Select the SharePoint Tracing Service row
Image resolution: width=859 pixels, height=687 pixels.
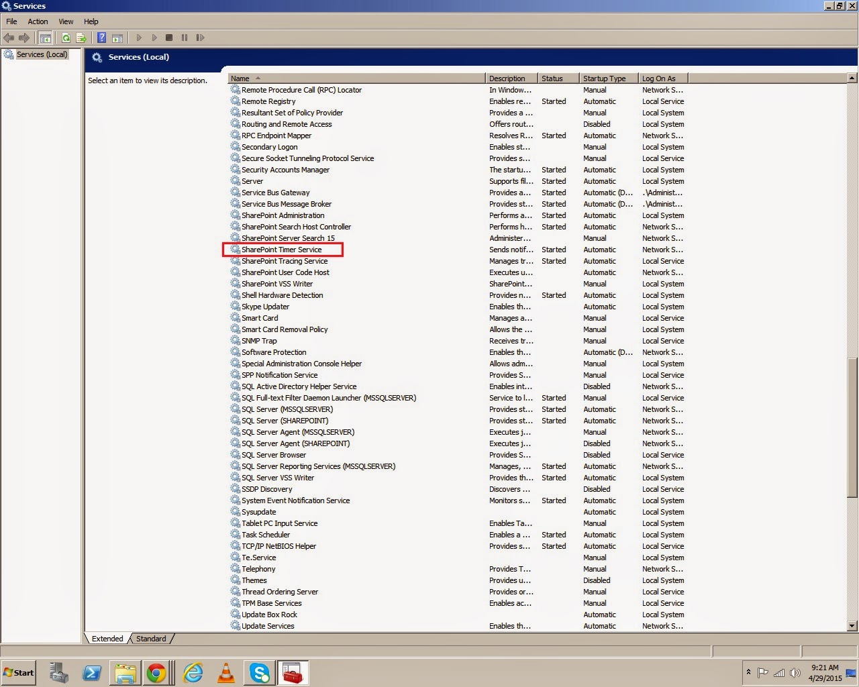pyautogui.click(x=458, y=261)
